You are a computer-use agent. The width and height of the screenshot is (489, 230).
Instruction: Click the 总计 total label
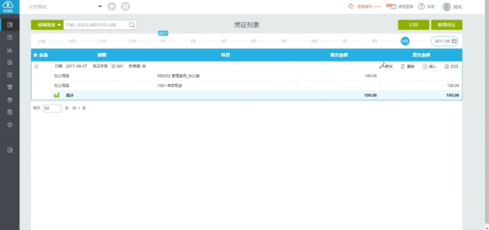pos(69,95)
